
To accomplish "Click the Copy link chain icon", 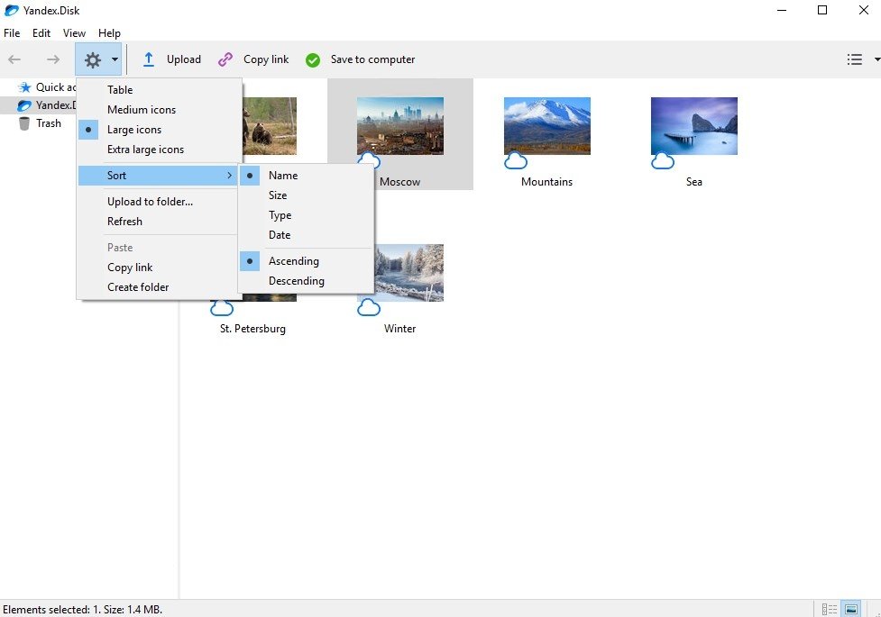I will pos(225,59).
